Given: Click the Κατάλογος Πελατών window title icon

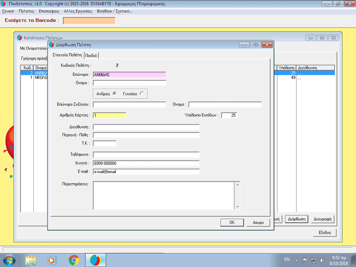Looking at the screenshot, I should (x=20, y=37).
